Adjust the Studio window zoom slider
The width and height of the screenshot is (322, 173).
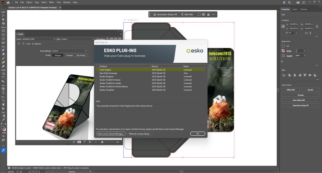point(102,142)
